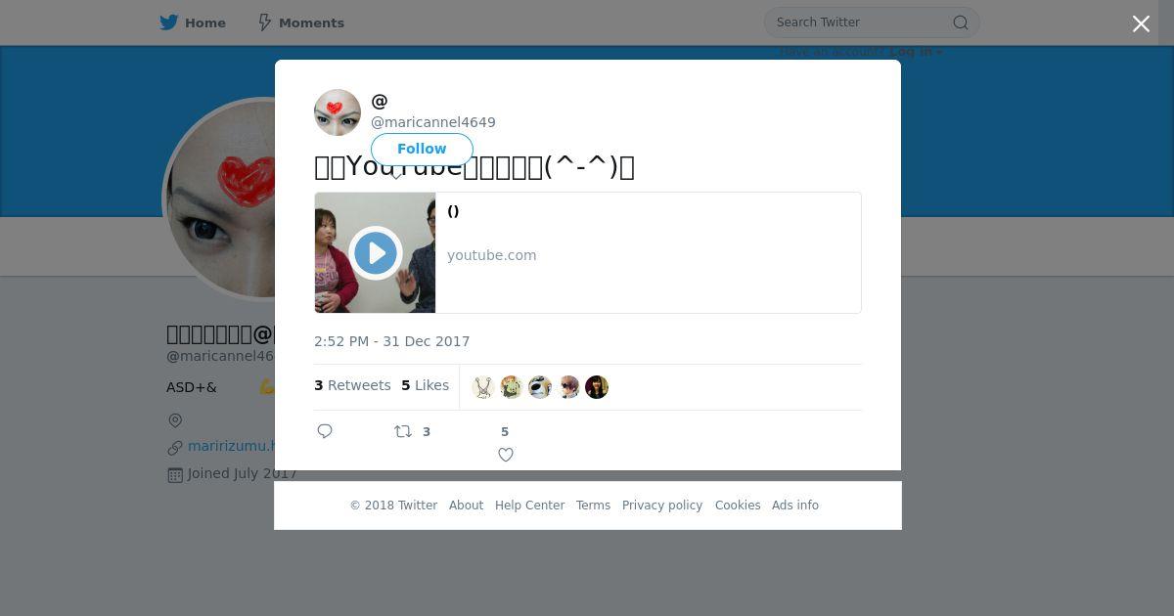The height and width of the screenshot is (616, 1174).
Task: View the 3 Retweets list
Action: [x=352, y=385]
